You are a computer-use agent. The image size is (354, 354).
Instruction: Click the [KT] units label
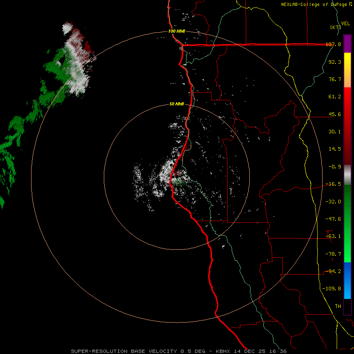coord(336,27)
